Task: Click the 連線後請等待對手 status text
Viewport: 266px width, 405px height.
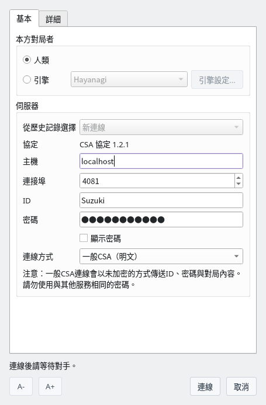Action: tap(43, 366)
